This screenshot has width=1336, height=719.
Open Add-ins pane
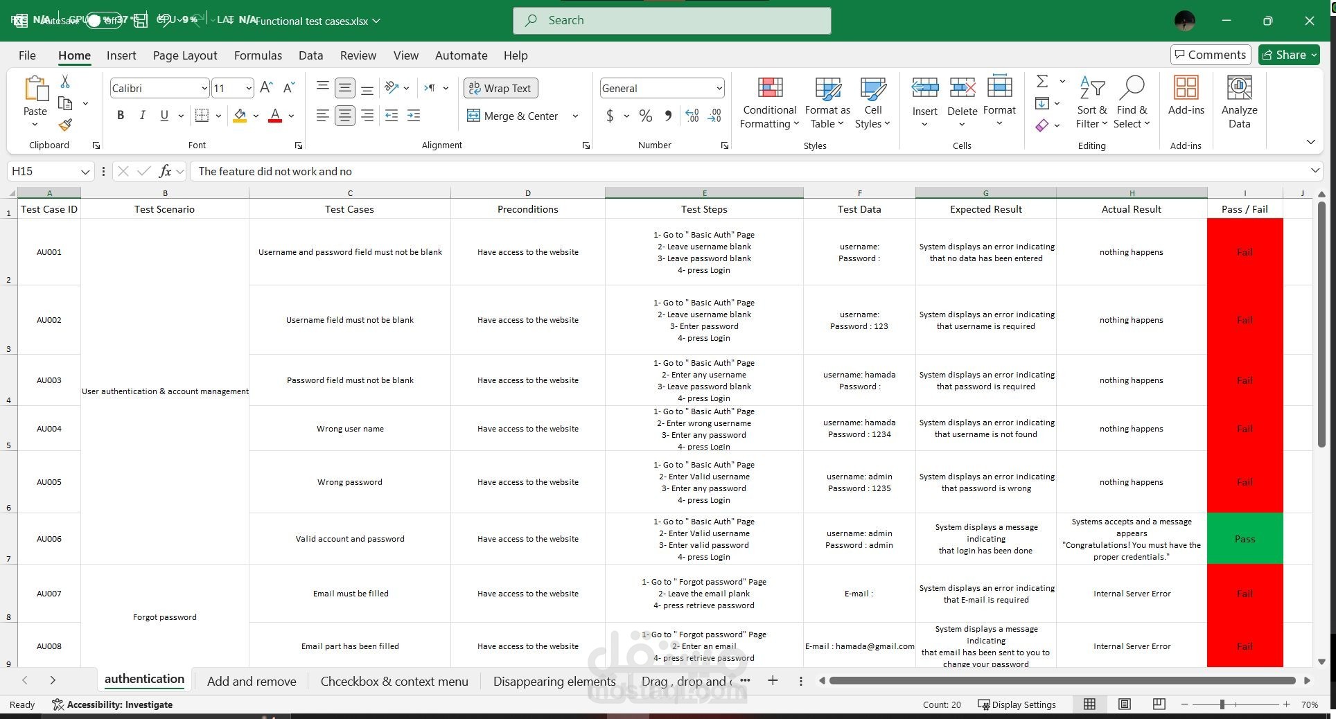(1186, 96)
